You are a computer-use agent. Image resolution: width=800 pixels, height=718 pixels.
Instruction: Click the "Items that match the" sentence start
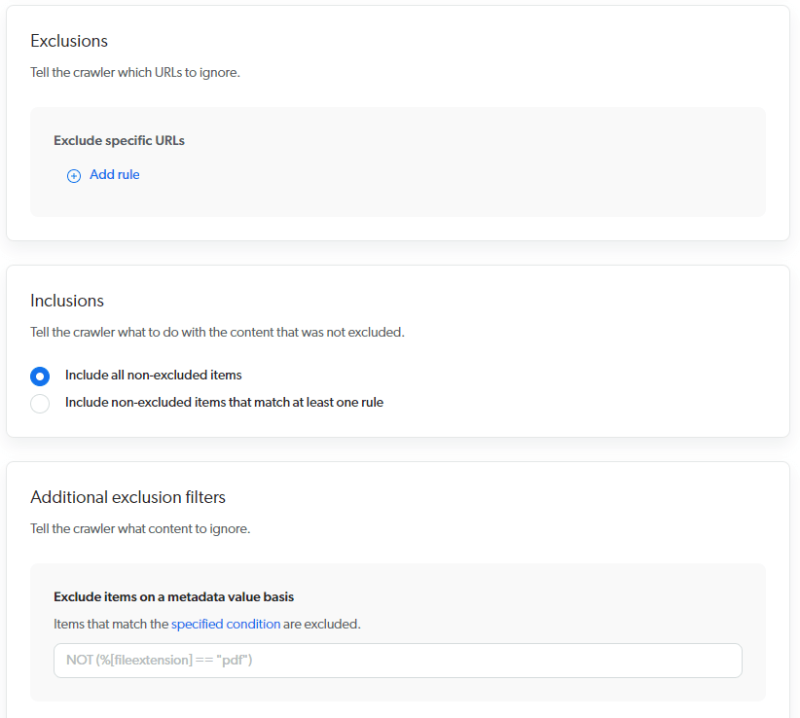[x=111, y=624]
